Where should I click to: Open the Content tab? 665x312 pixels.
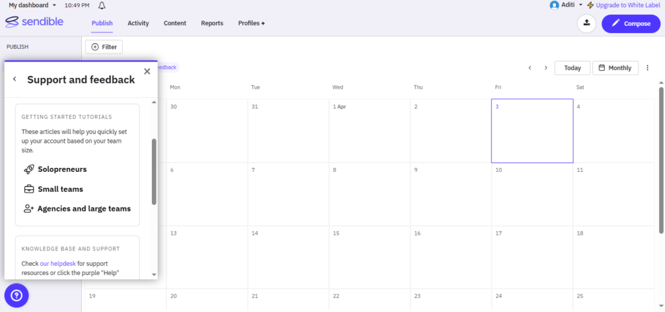tap(175, 23)
